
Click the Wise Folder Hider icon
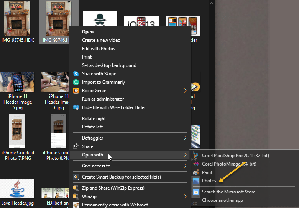[76, 107]
